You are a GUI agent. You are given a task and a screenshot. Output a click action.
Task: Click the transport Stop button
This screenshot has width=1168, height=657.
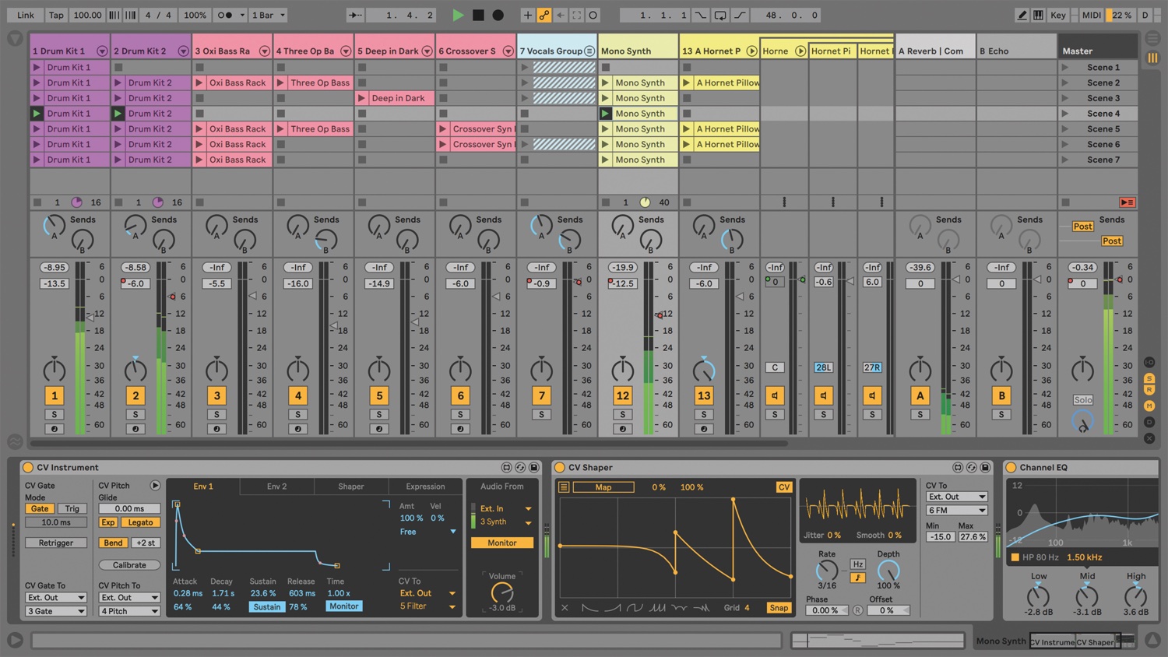pos(478,15)
